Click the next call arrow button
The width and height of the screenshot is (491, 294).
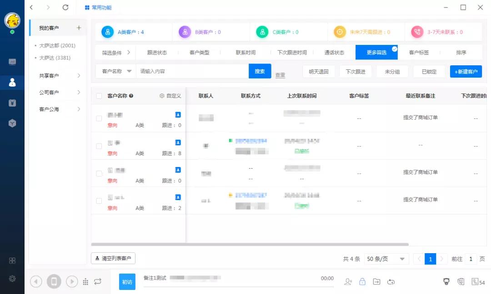pyautogui.click(x=72, y=281)
